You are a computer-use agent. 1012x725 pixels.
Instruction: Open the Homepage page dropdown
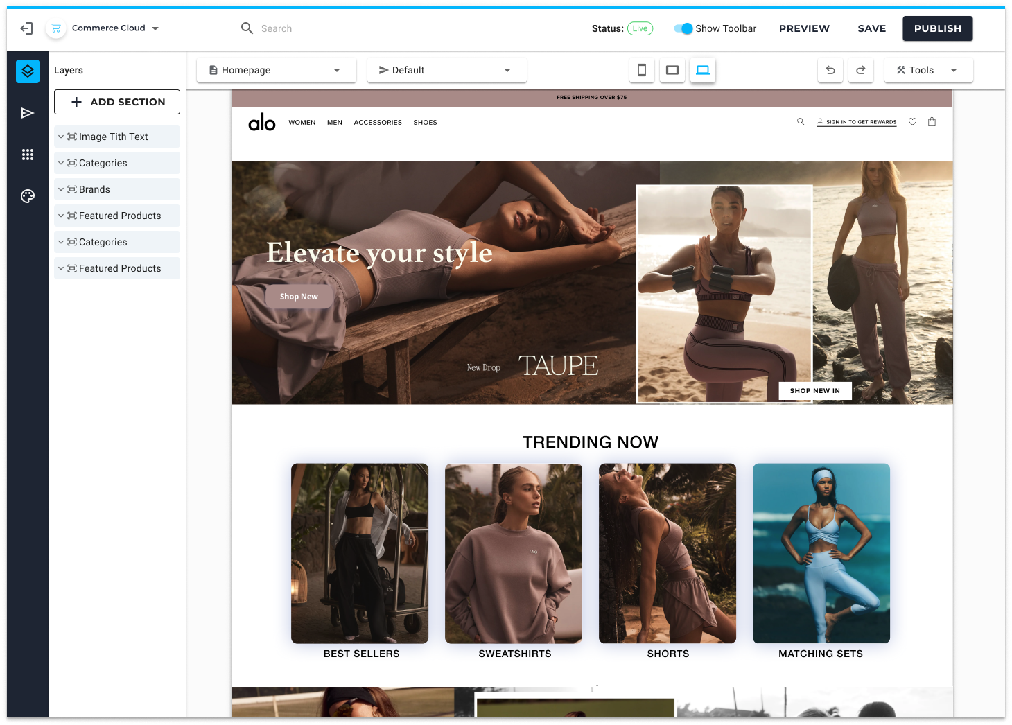coord(276,70)
